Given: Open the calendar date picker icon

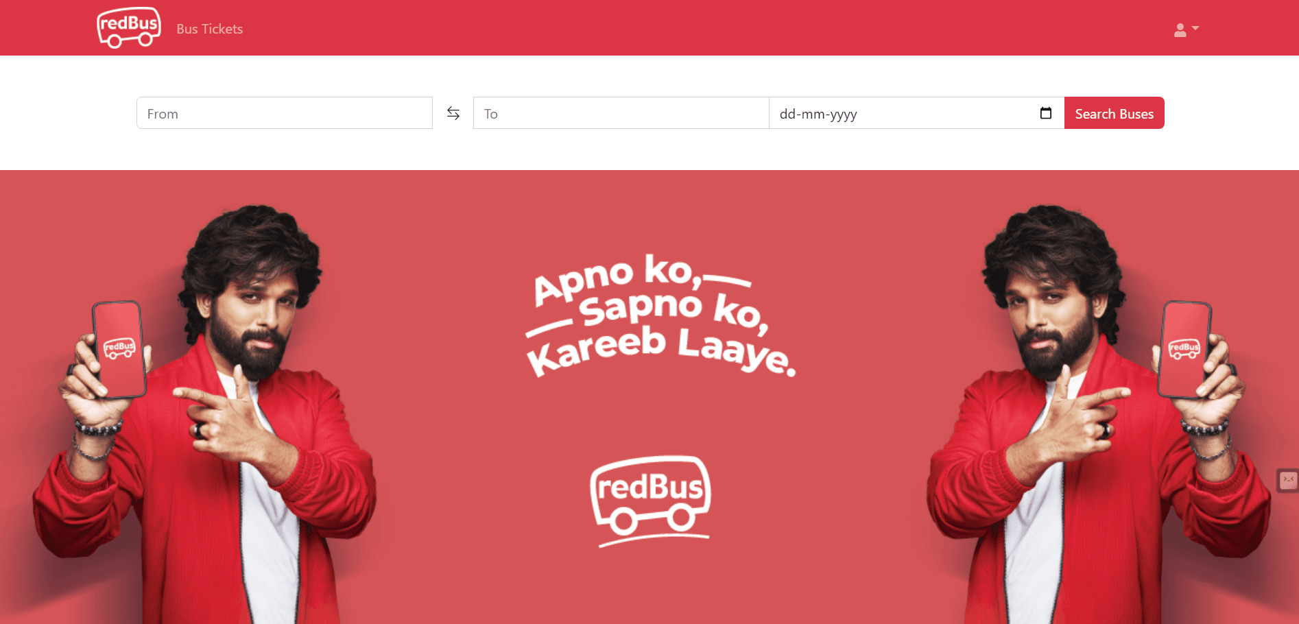Looking at the screenshot, I should 1046,113.
